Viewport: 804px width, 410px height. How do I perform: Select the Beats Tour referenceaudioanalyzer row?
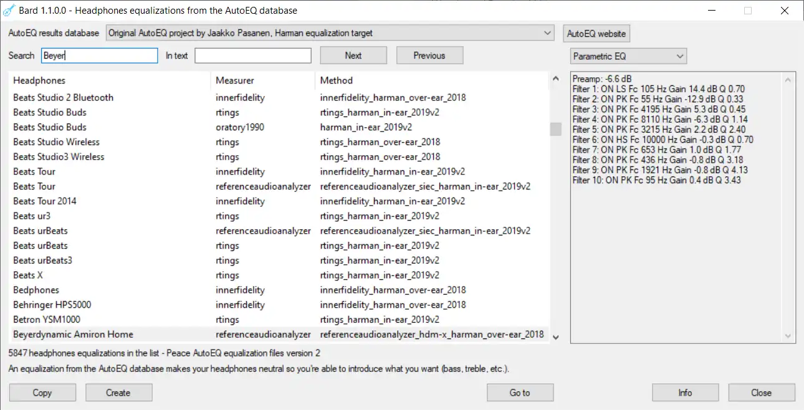pyautogui.click(x=279, y=186)
